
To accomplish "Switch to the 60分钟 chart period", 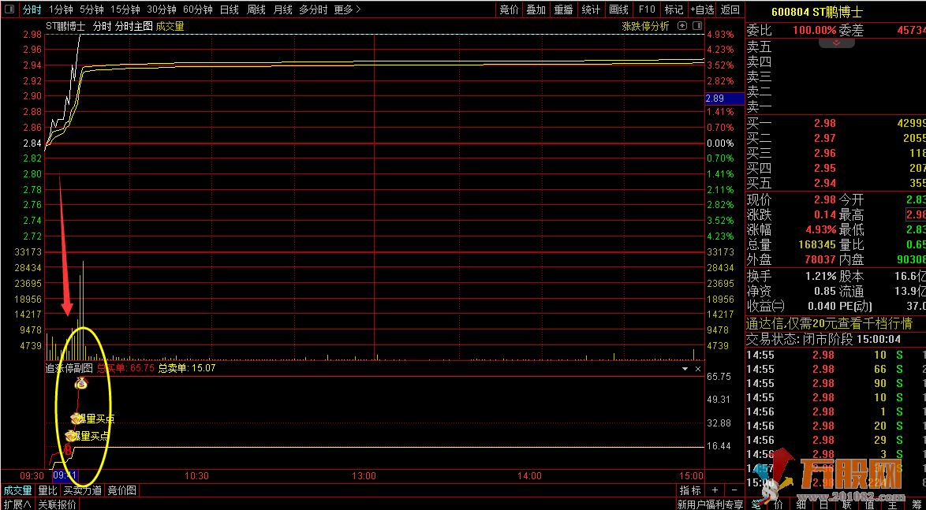I will 198,9.
